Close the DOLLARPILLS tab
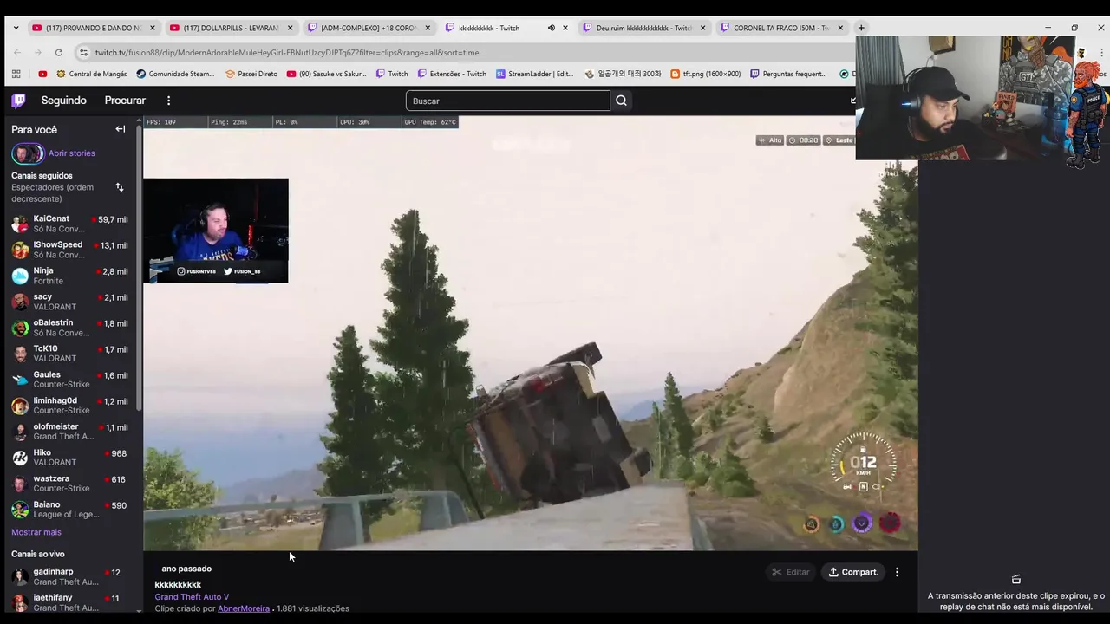The width and height of the screenshot is (1110, 624). 290,28
